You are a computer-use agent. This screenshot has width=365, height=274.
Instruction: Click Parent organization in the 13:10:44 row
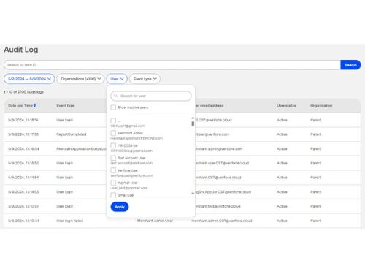coord(316,221)
